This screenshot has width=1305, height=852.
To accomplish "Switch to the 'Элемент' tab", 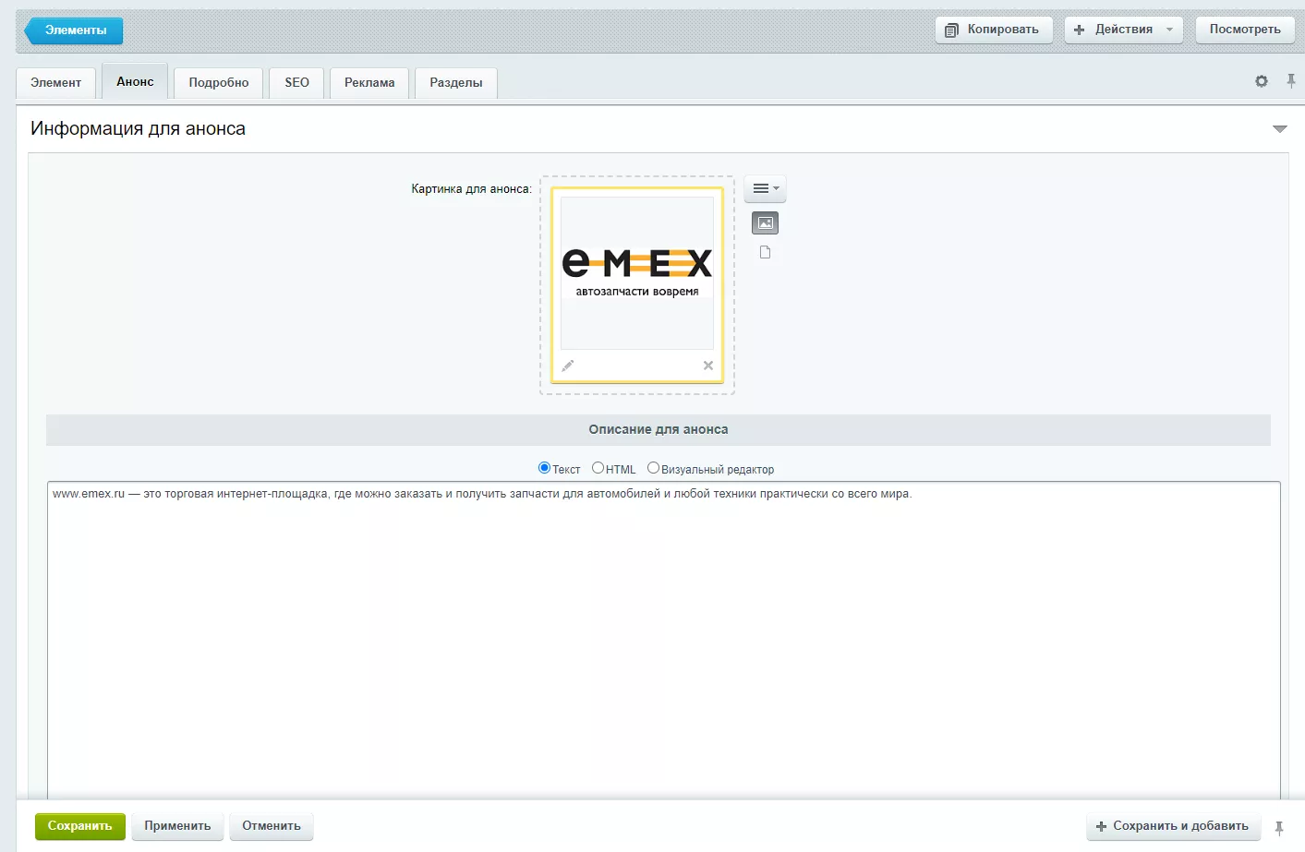I will pos(55,83).
